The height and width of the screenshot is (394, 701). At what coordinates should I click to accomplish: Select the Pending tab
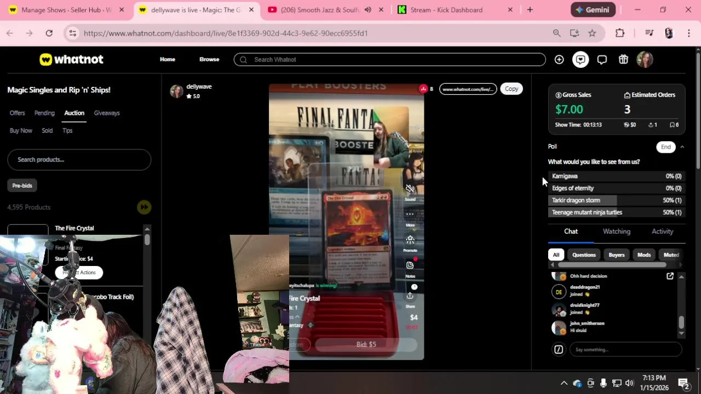(44, 113)
